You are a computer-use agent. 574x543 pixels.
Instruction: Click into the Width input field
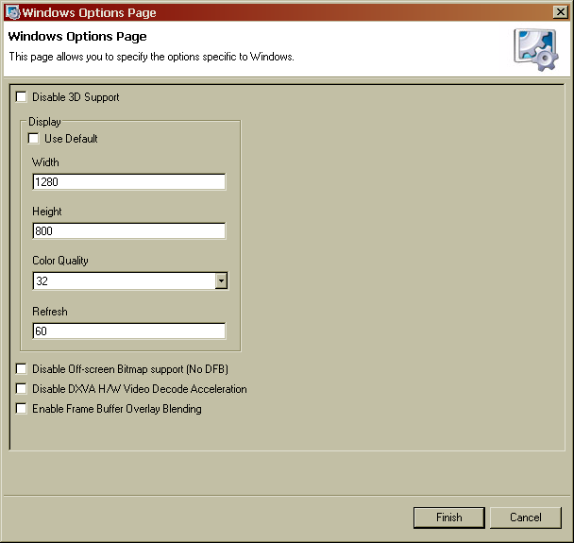(128, 181)
